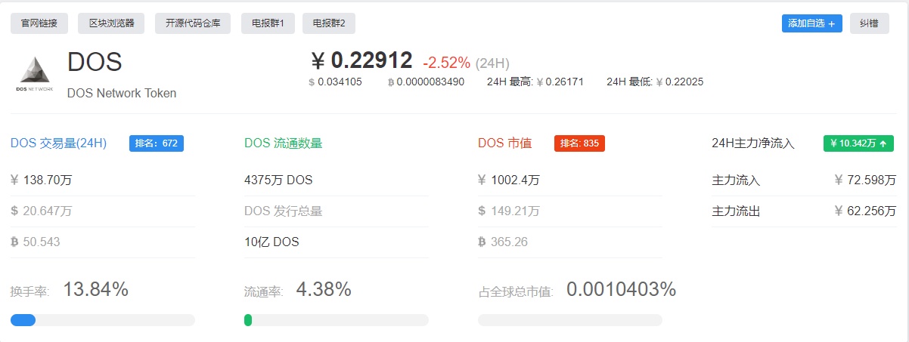Click the ￥138.70万 volume value

pyautogui.click(x=42, y=180)
